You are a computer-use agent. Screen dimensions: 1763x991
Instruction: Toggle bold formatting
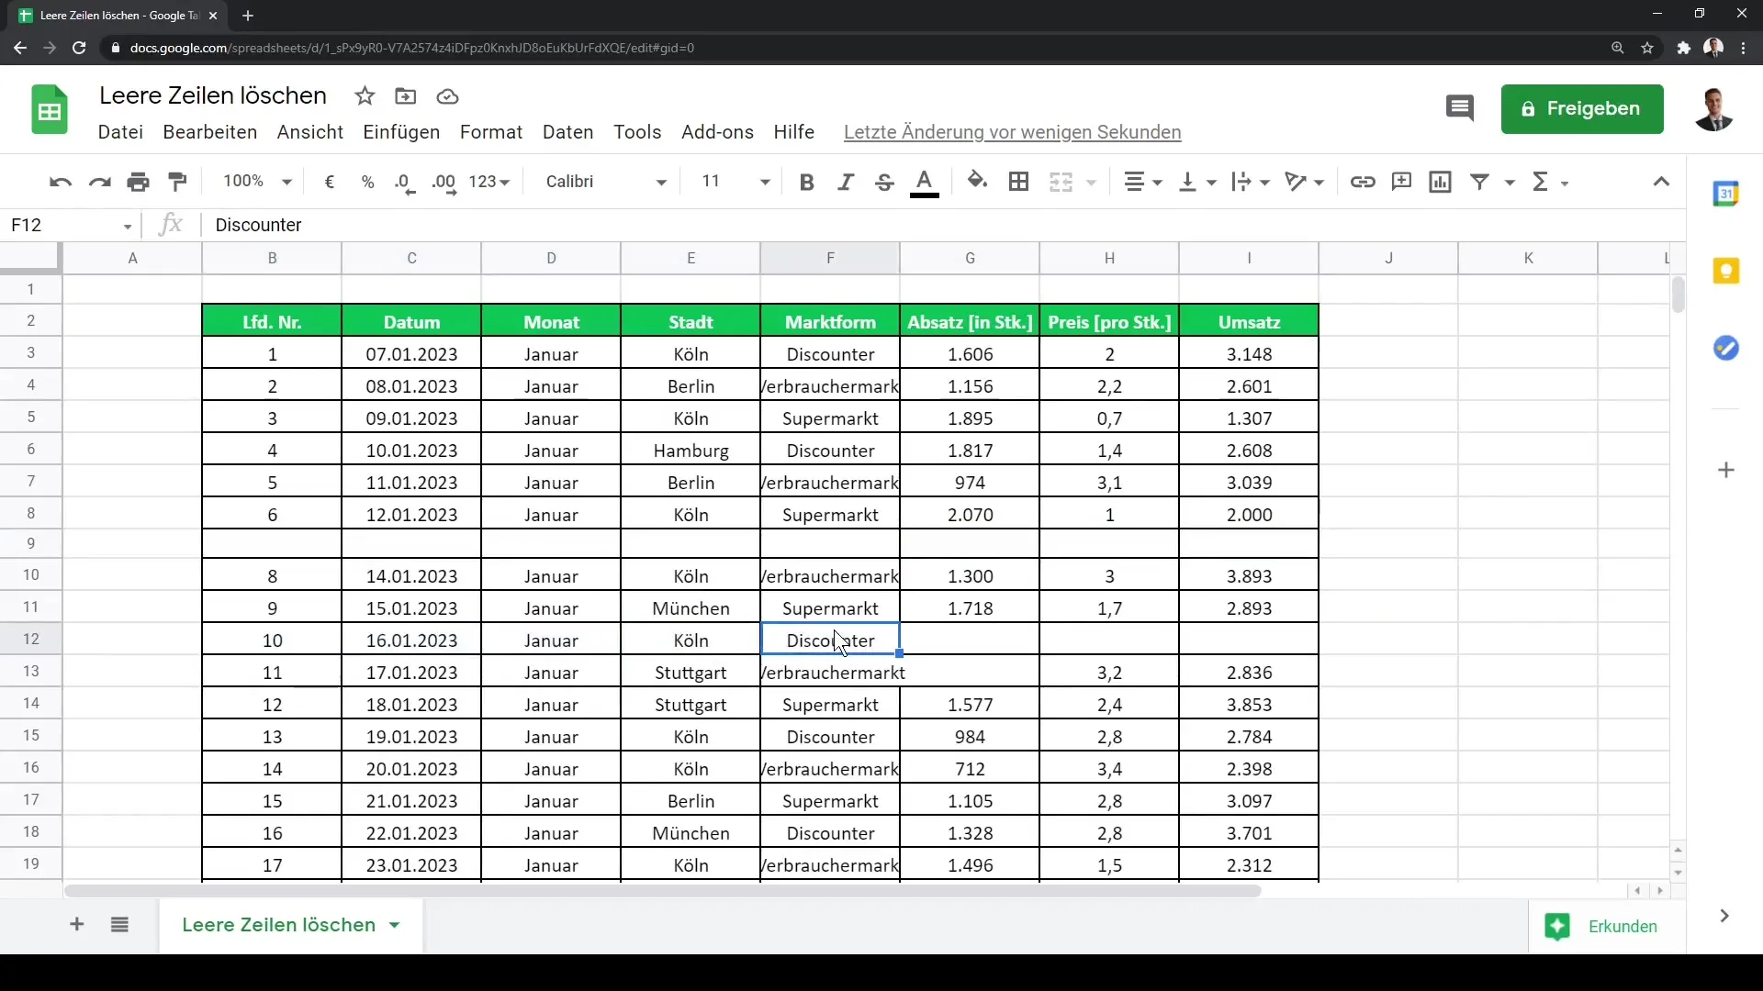(806, 182)
